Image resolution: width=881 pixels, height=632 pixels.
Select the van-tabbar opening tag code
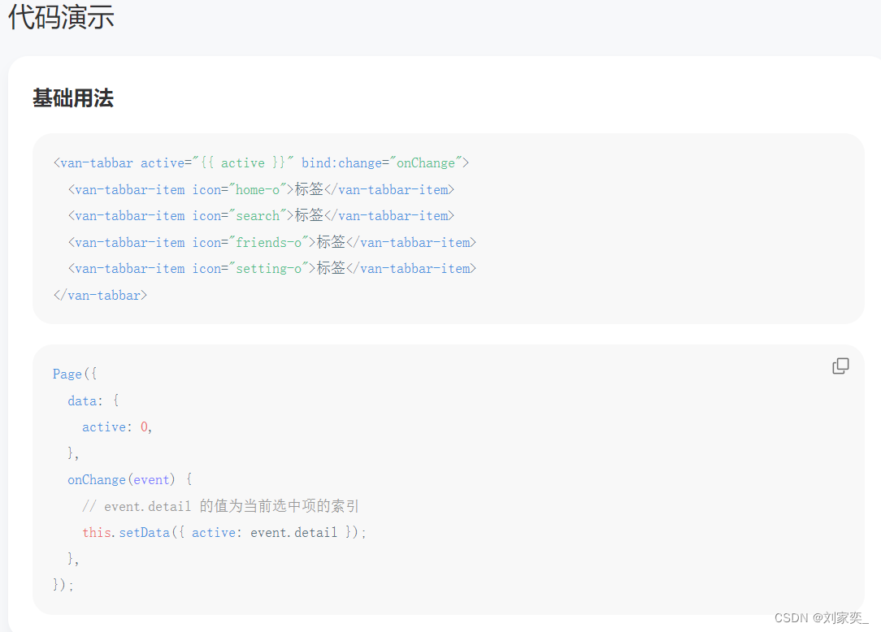[260, 162]
